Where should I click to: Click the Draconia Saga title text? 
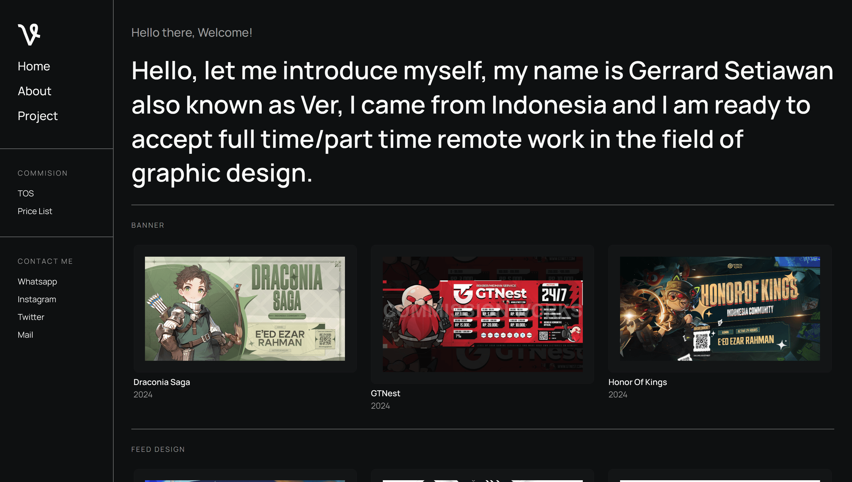coord(162,382)
